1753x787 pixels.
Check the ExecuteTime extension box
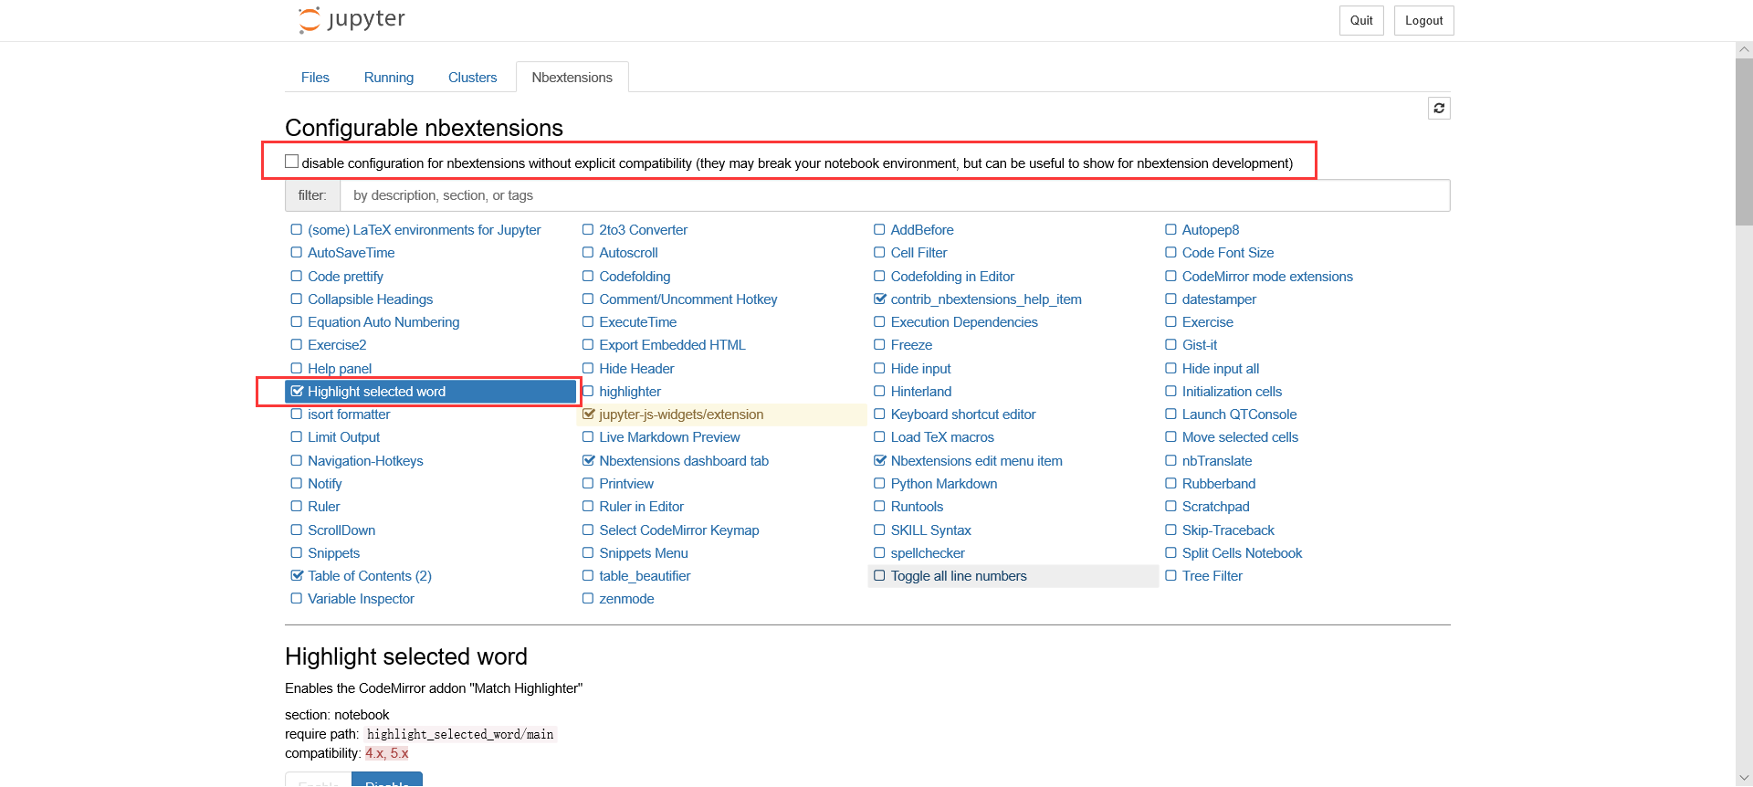point(588,322)
